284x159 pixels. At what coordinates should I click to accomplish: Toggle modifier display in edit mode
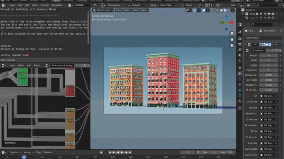pyautogui.click(x=264, y=45)
